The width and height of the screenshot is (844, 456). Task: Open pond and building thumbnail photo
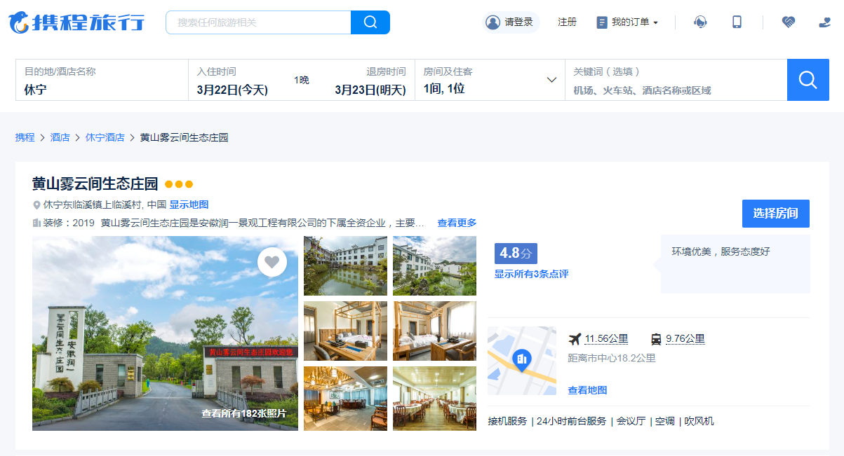345,265
